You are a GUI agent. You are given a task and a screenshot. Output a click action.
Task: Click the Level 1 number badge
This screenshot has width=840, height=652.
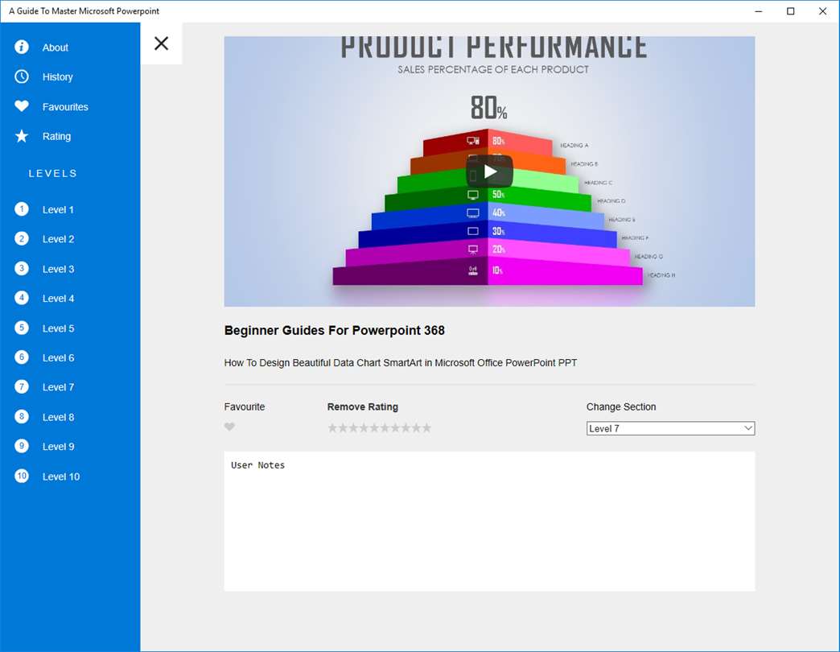tap(22, 209)
